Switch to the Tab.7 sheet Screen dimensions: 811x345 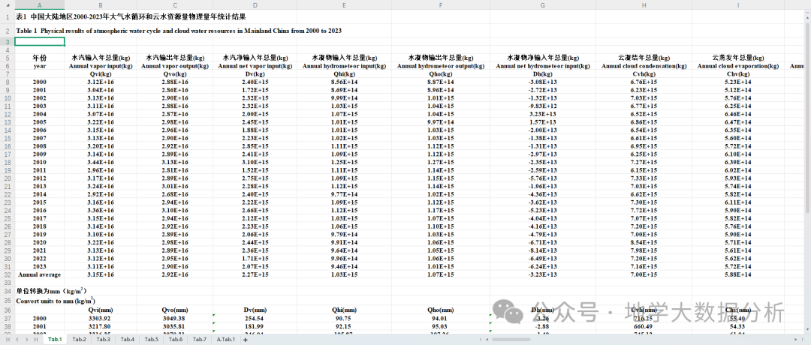[x=200, y=339]
